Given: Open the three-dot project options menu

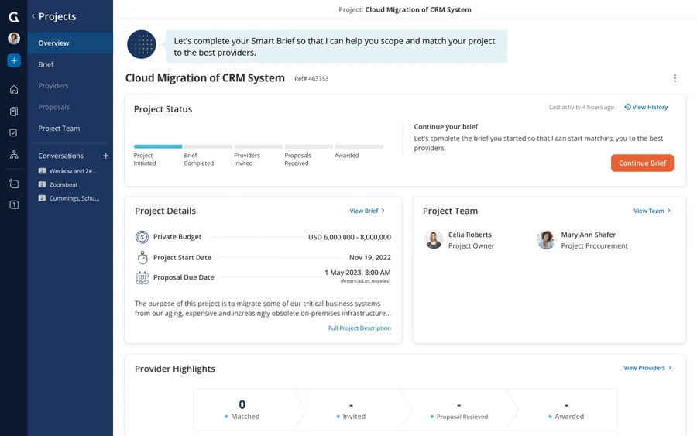Looking at the screenshot, I should coord(675,78).
